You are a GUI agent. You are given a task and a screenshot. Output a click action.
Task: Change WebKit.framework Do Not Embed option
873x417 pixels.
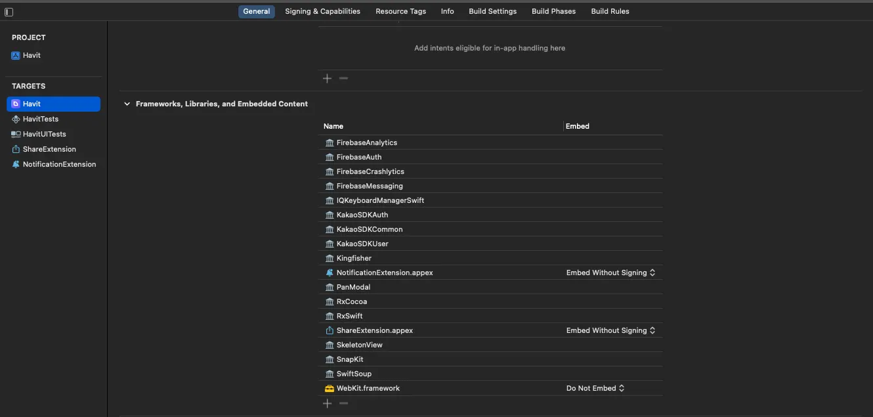[x=595, y=388]
